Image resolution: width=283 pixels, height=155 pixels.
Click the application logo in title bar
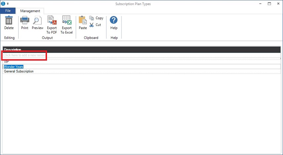pos(3,4)
